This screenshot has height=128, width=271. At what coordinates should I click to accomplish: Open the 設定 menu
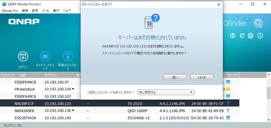35,11
